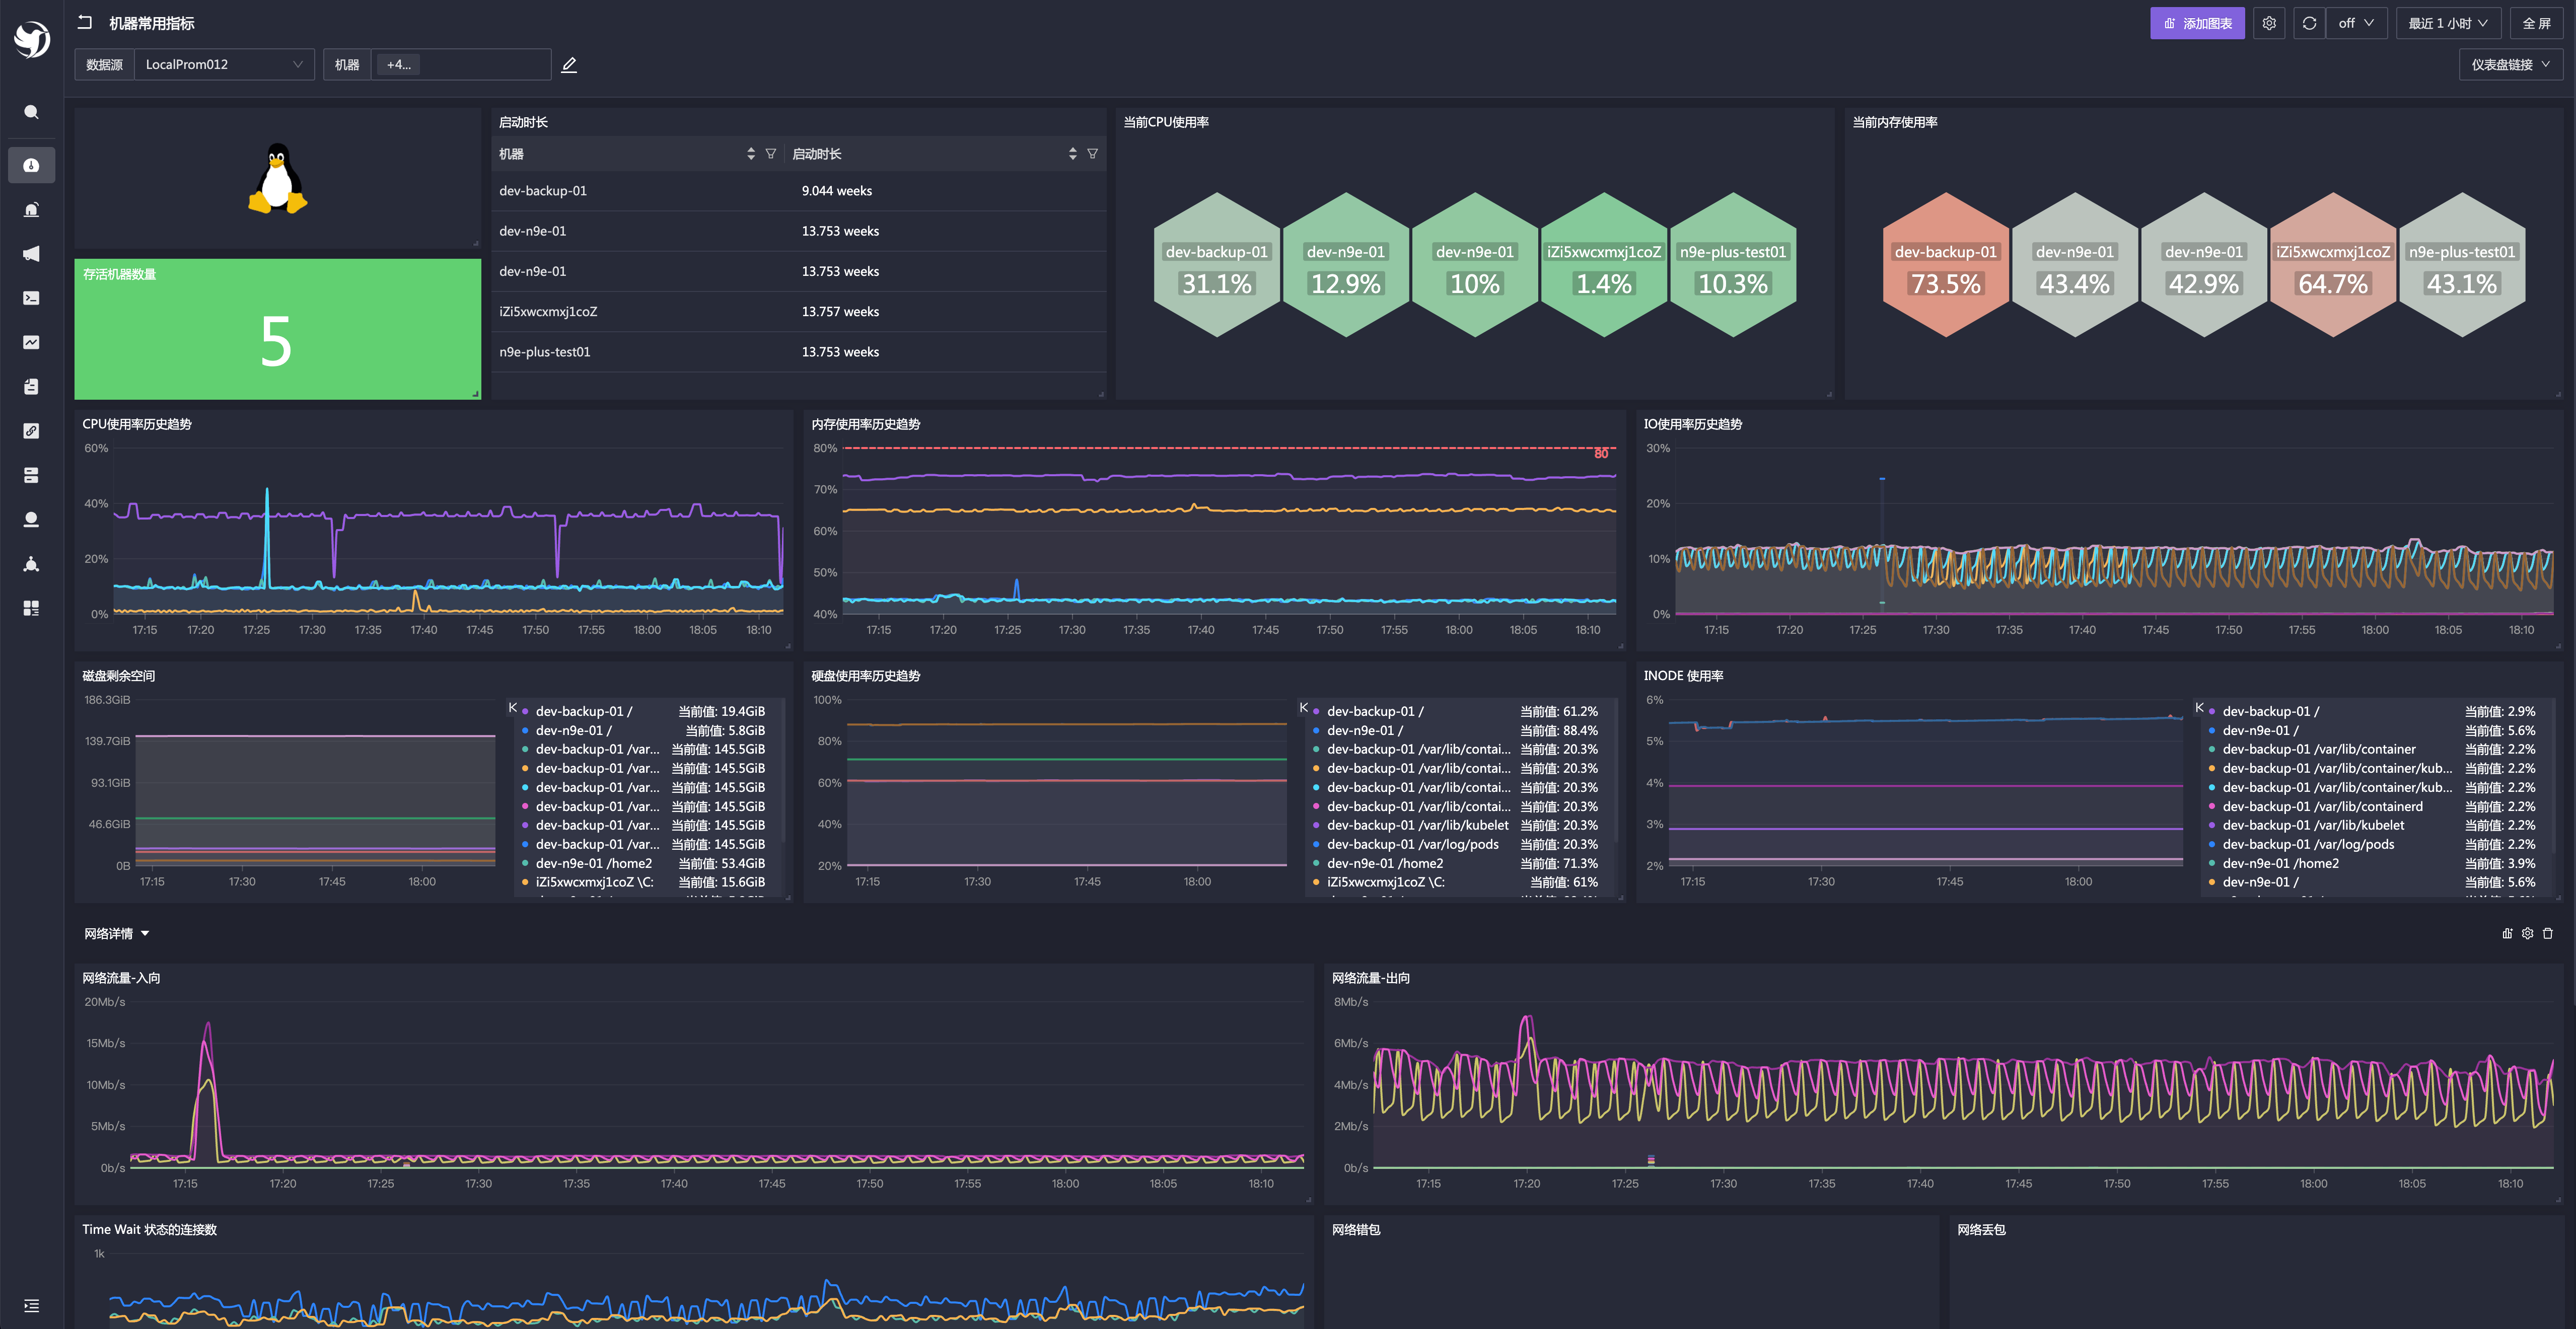This screenshot has width=2576, height=1329.
Task: Click the Linux penguin image panel
Action: (x=277, y=178)
